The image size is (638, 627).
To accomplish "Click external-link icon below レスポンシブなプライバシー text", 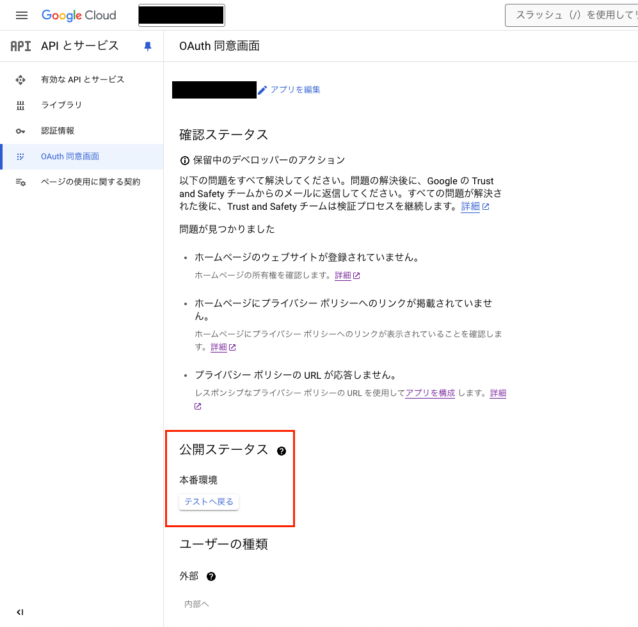I will pyautogui.click(x=198, y=406).
